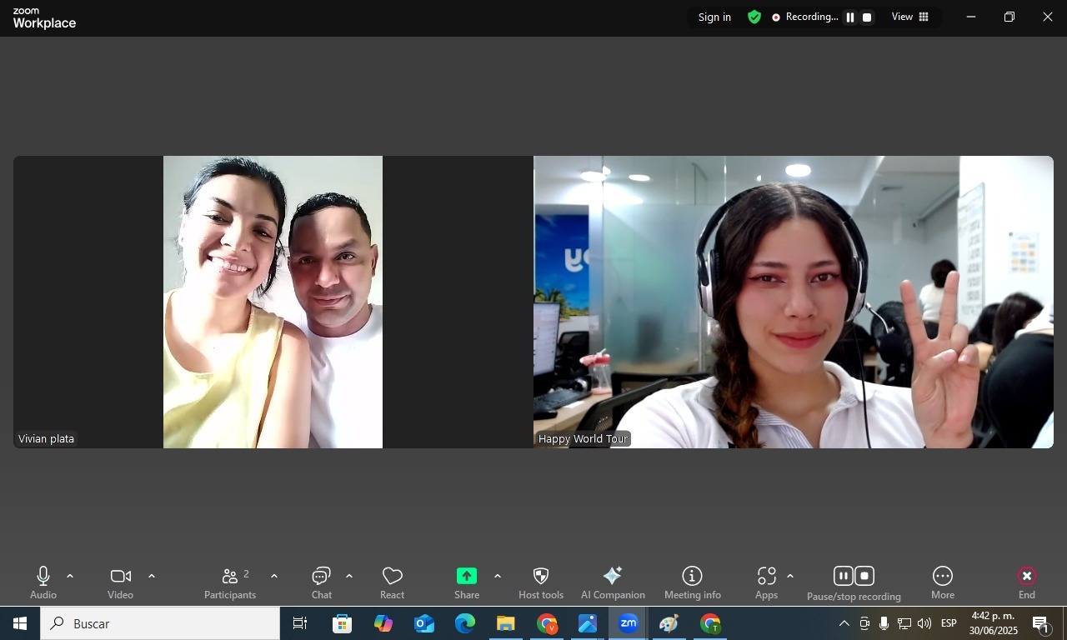Viewport: 1067px width, 640px height.
Task: Open the Apps panel
Action: 766,582
